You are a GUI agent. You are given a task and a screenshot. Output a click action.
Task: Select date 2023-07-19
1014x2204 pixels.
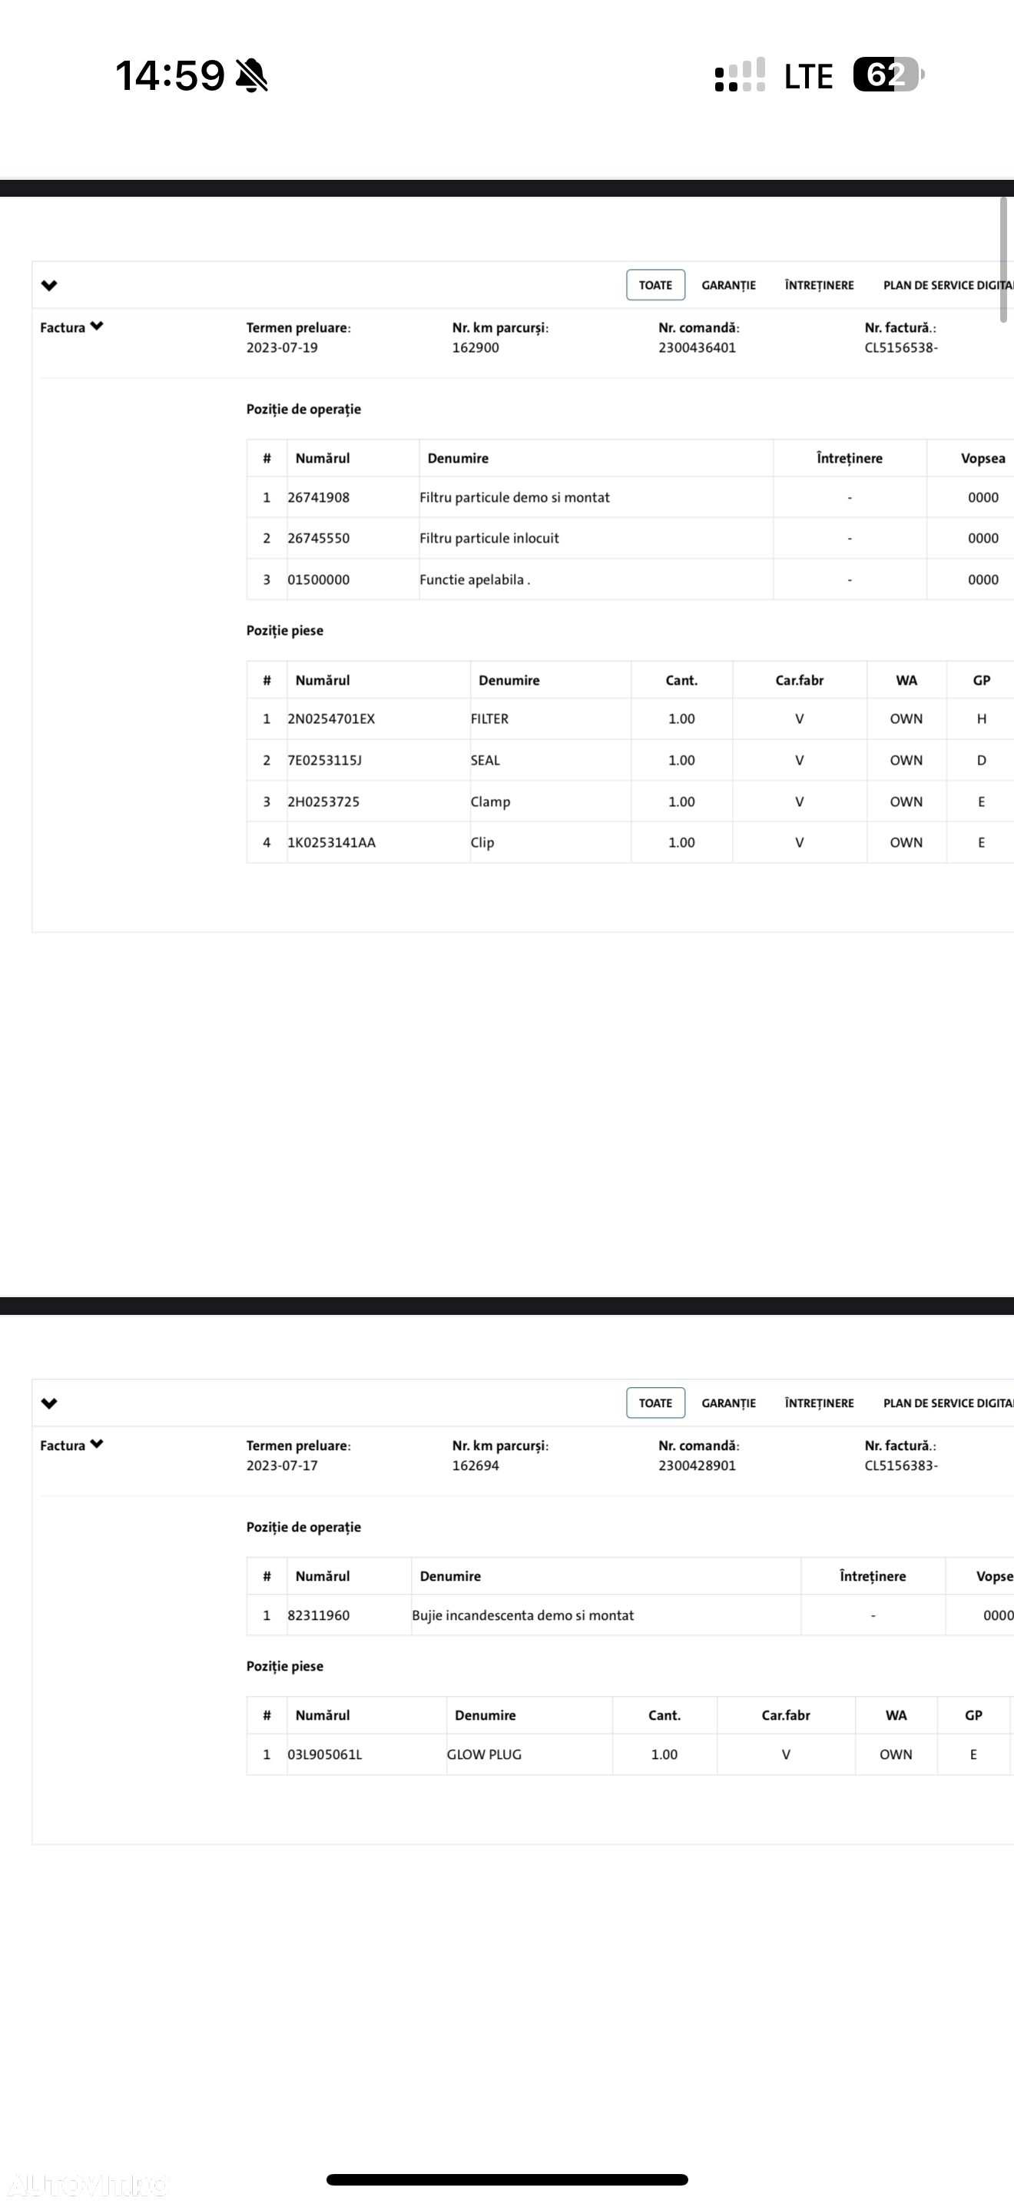(282, 347)
